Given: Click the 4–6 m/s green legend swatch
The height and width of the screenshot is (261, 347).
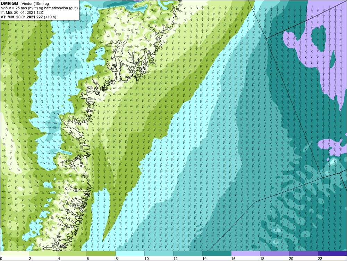Looking at the screenshot, I should (x=72, y=253).
